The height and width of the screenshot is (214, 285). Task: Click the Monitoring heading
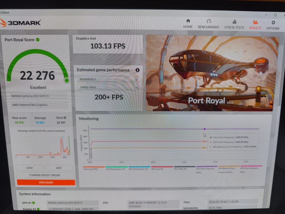tap(89, 119)
